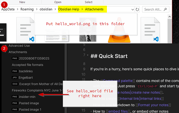The width and height of the screenshot is (179, 113).
Task: Click the Search Attachments field
Action: pos(156,9)
